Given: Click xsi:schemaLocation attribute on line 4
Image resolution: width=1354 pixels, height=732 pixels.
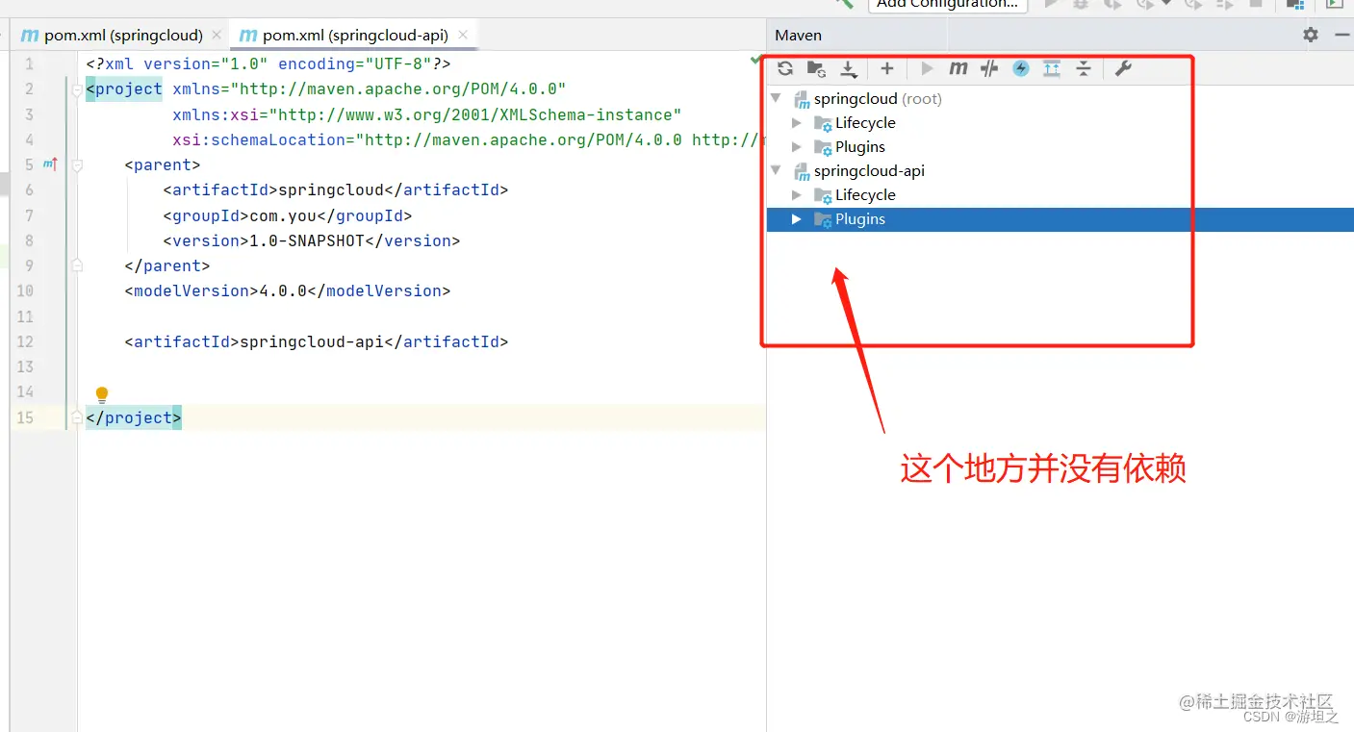Looking at the screenshot, I should coord(469,139).
